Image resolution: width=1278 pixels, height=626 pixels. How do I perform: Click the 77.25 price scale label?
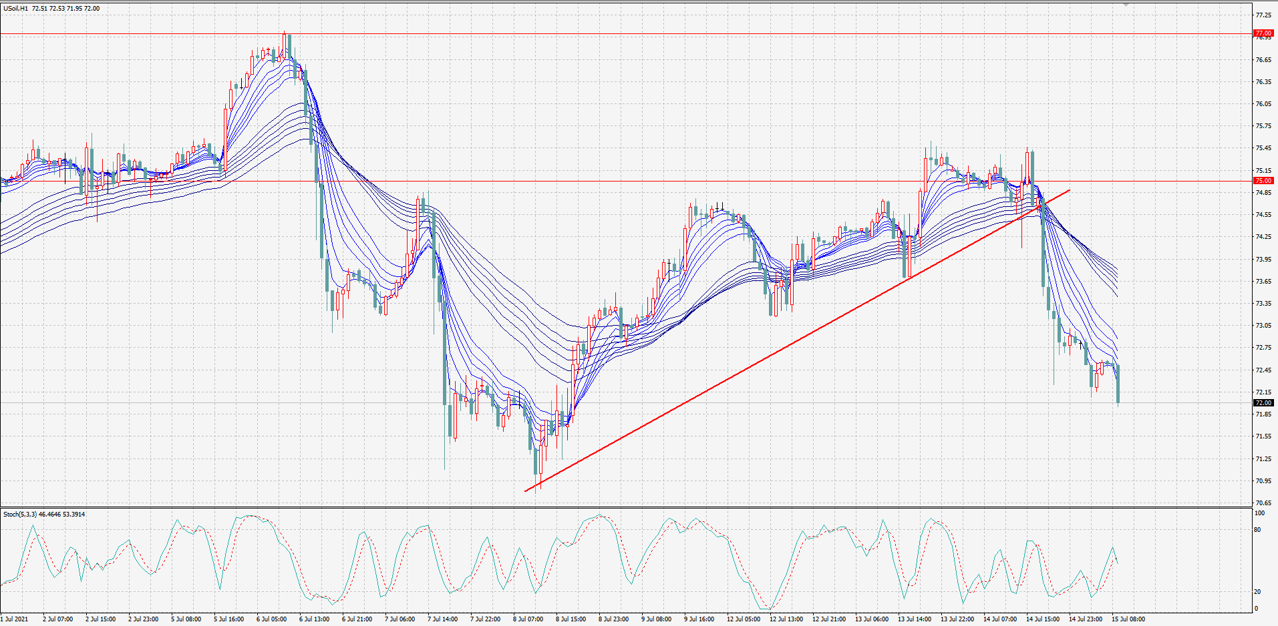pyautogui.click(x=1263, y=15)
